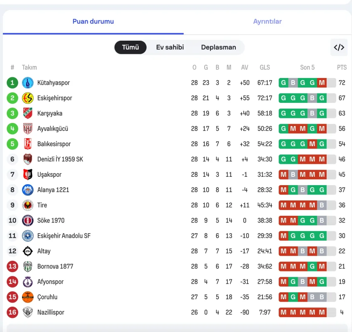Open the embed code icon button
The width and height of the screenshot is (352, 332).
pyautogui.click(x=339, y=47)
